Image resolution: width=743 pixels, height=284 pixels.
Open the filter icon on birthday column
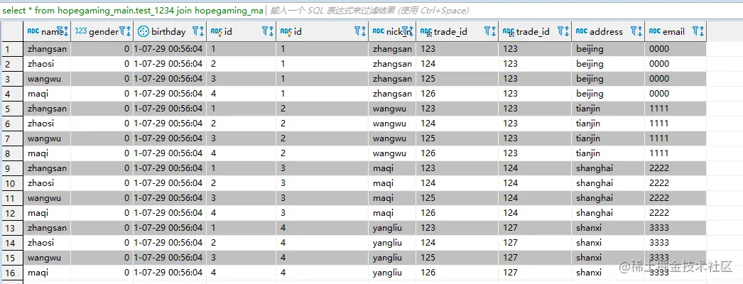pos(196,32)
